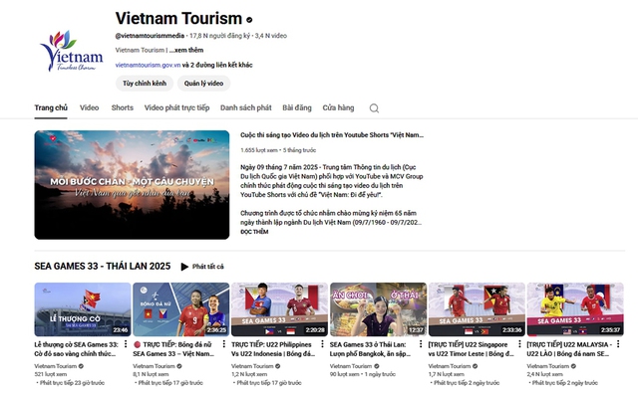
Task: Open U22 Singapore vs Timor Leste thumbnail
Action: coord(477,309)
